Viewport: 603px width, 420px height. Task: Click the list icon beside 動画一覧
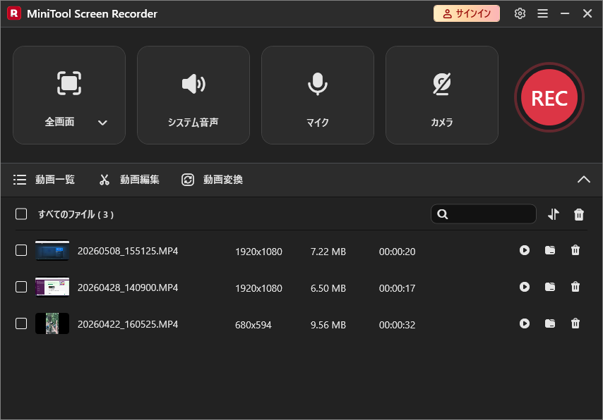pyautogui.click(x=20, y=180)
